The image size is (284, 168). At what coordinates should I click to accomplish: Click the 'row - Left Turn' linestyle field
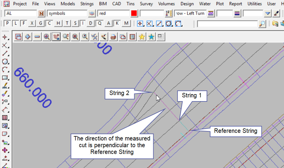(190, 13)
